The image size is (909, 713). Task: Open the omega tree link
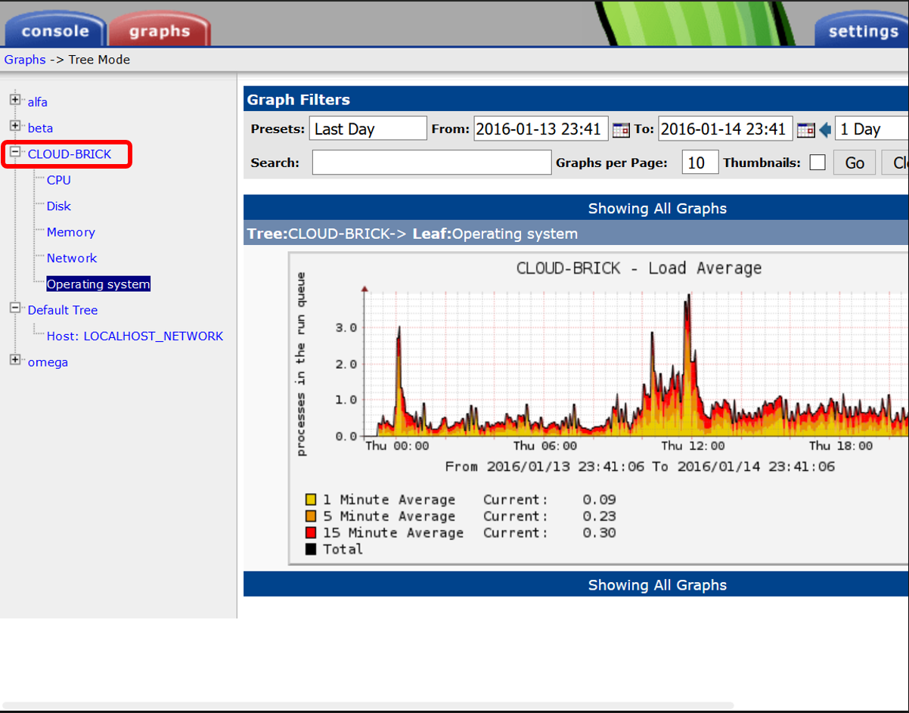coord(48,362)
